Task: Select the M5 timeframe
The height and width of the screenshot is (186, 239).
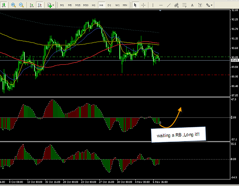Action: (70, 5)
